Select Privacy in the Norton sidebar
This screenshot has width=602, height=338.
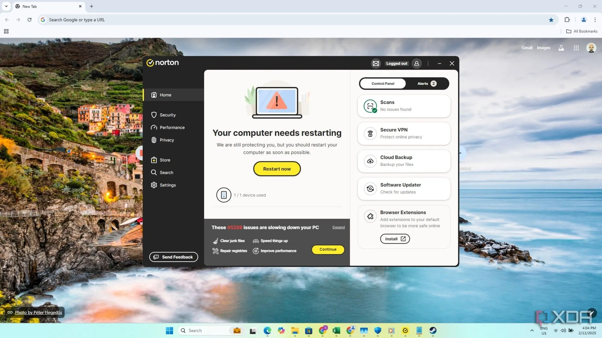click(x=167, y=140)
